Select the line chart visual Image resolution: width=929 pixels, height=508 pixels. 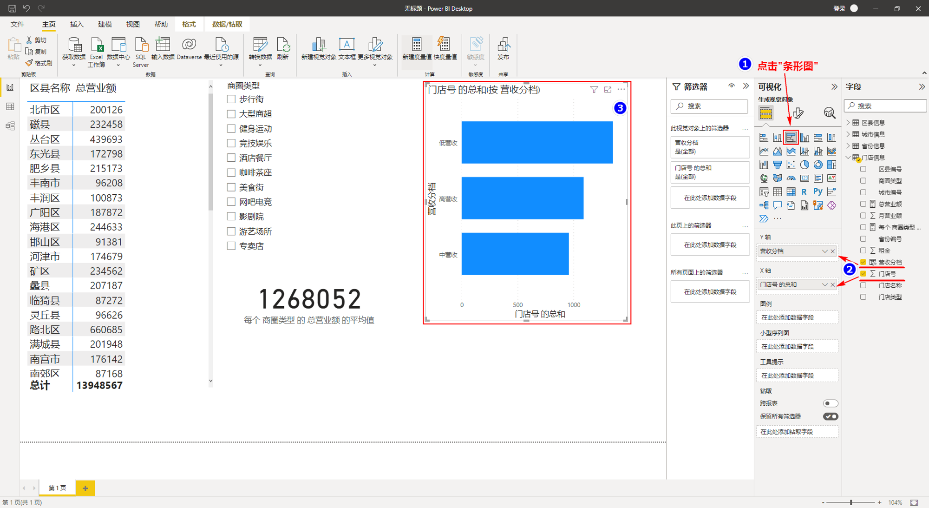coord(764,151)
